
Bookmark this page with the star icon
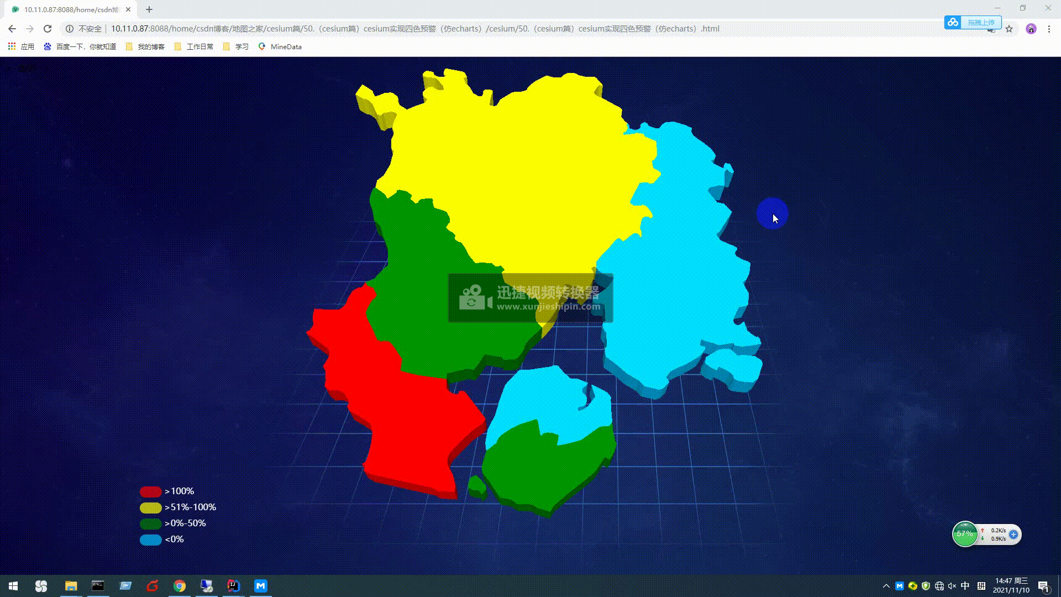(x=1009, y=29)
